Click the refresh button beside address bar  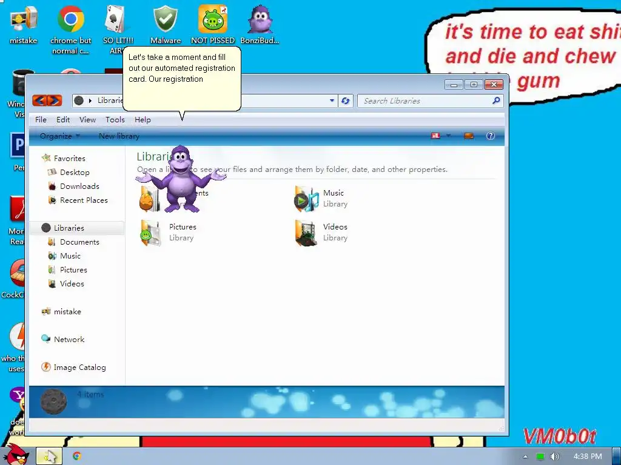pos(345,101)
